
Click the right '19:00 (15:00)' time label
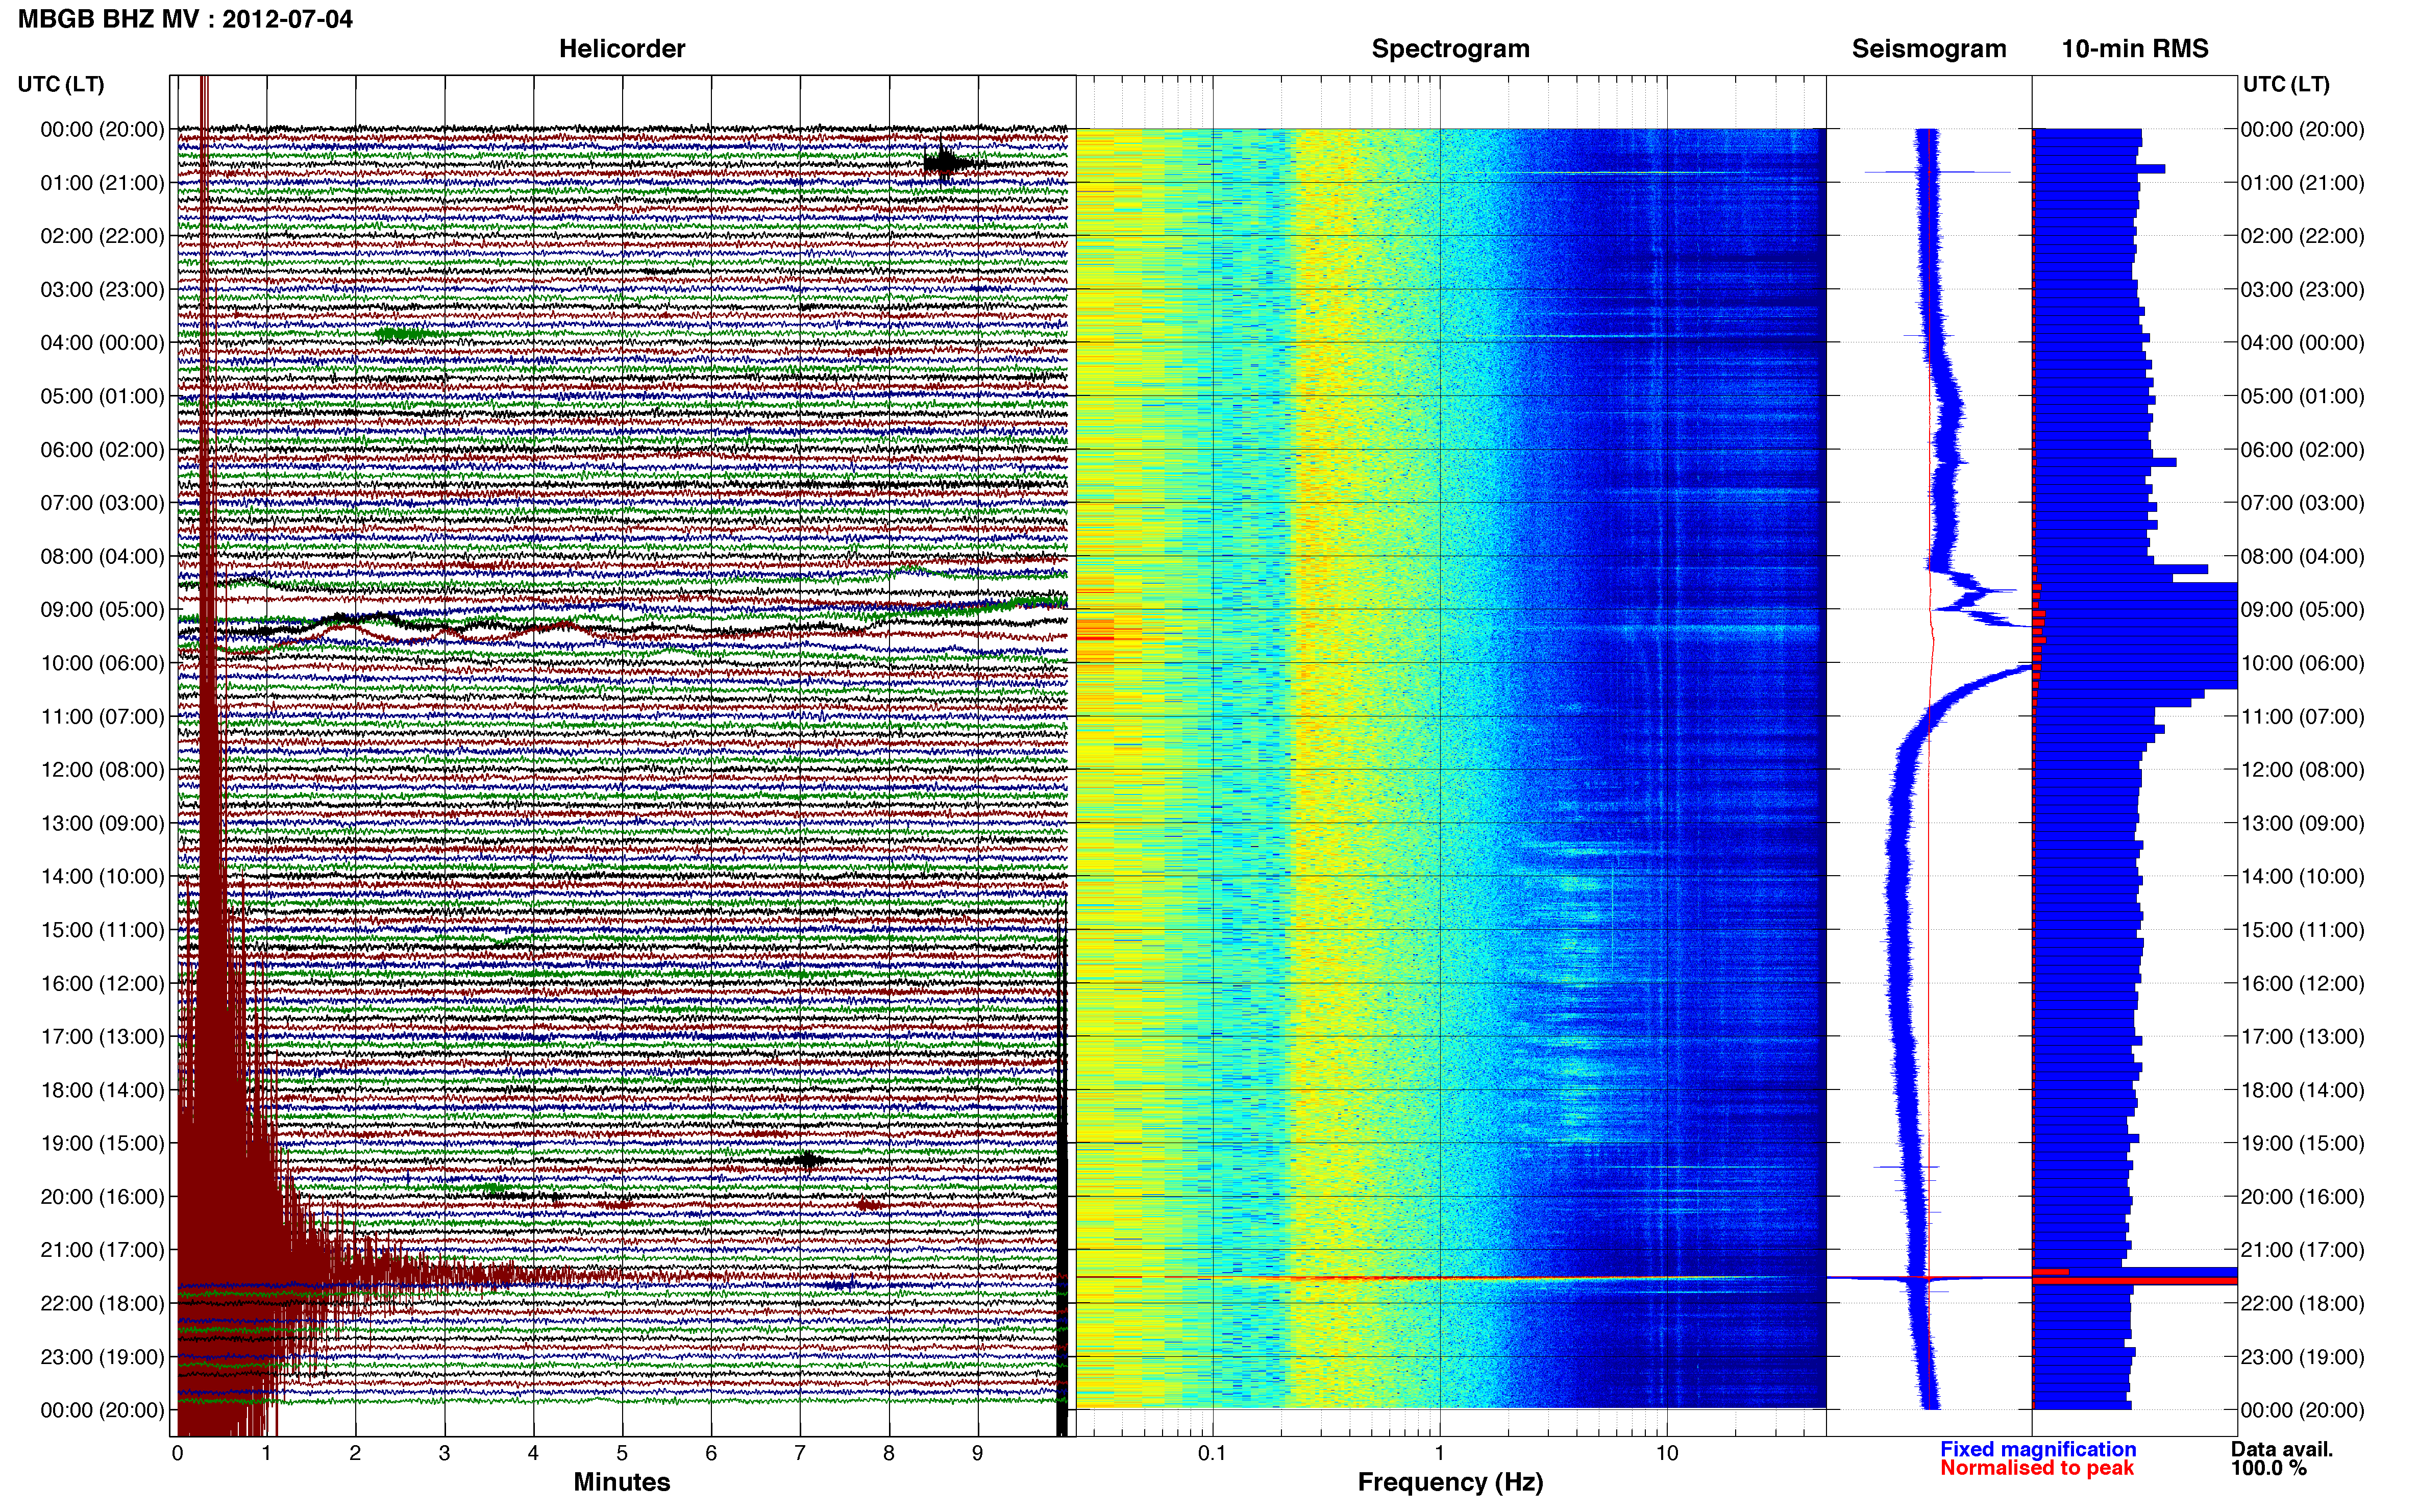pos(2302,1143)
